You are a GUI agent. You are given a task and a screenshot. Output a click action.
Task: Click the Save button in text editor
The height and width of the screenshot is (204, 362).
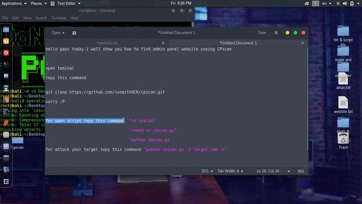point(262,33)
